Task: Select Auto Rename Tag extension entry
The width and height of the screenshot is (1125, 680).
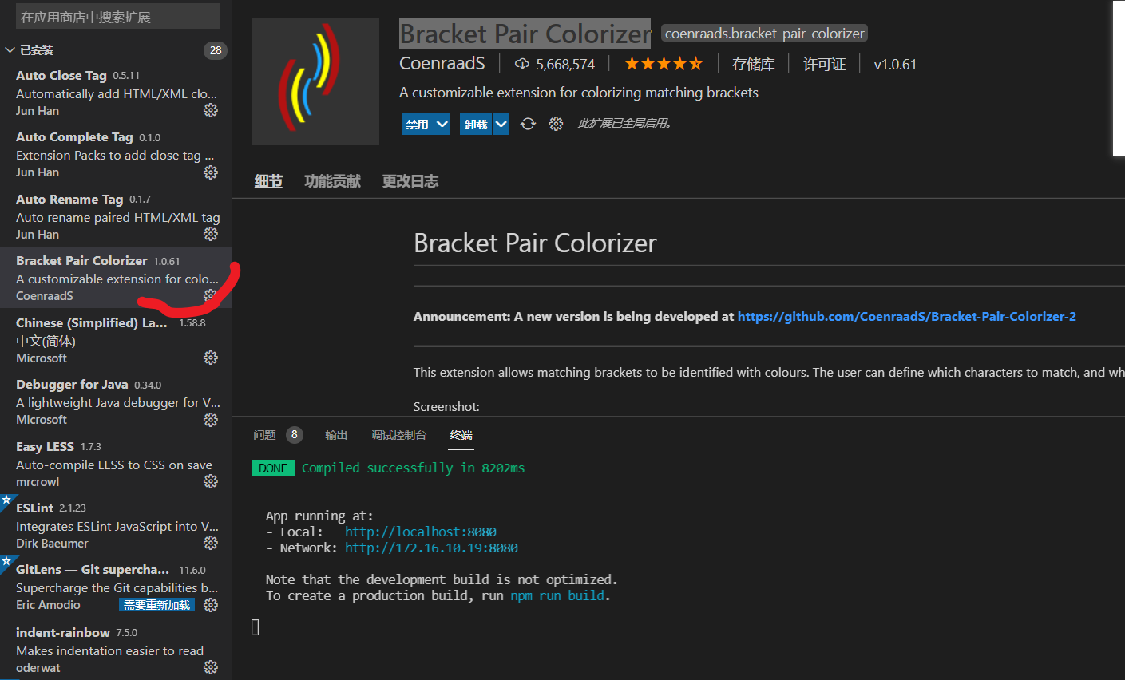Action: click(116, 216)
